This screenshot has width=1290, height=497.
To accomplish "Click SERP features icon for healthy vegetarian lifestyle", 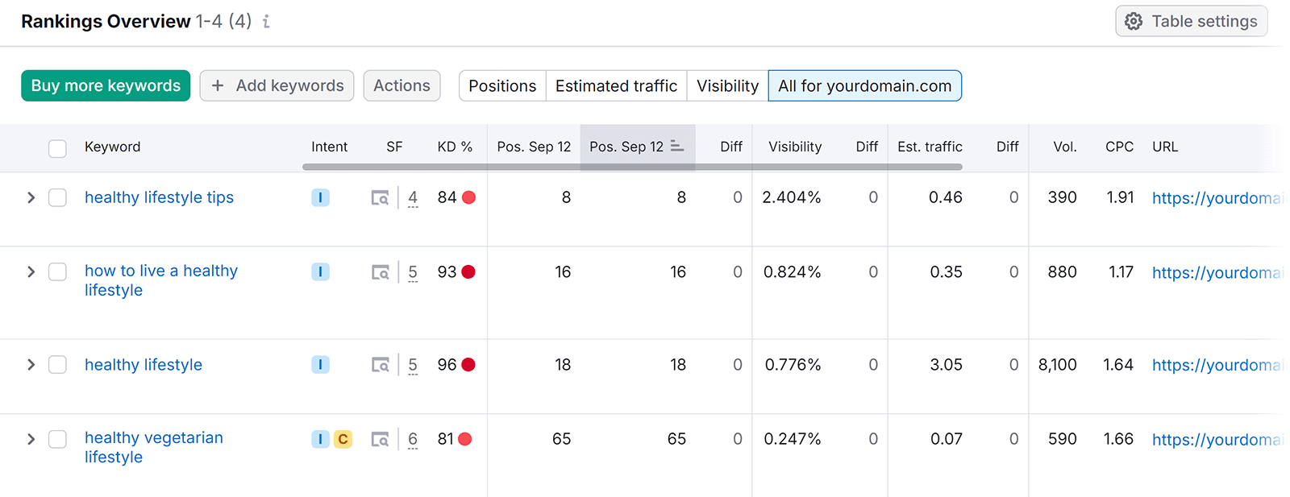I will [380, 440].
